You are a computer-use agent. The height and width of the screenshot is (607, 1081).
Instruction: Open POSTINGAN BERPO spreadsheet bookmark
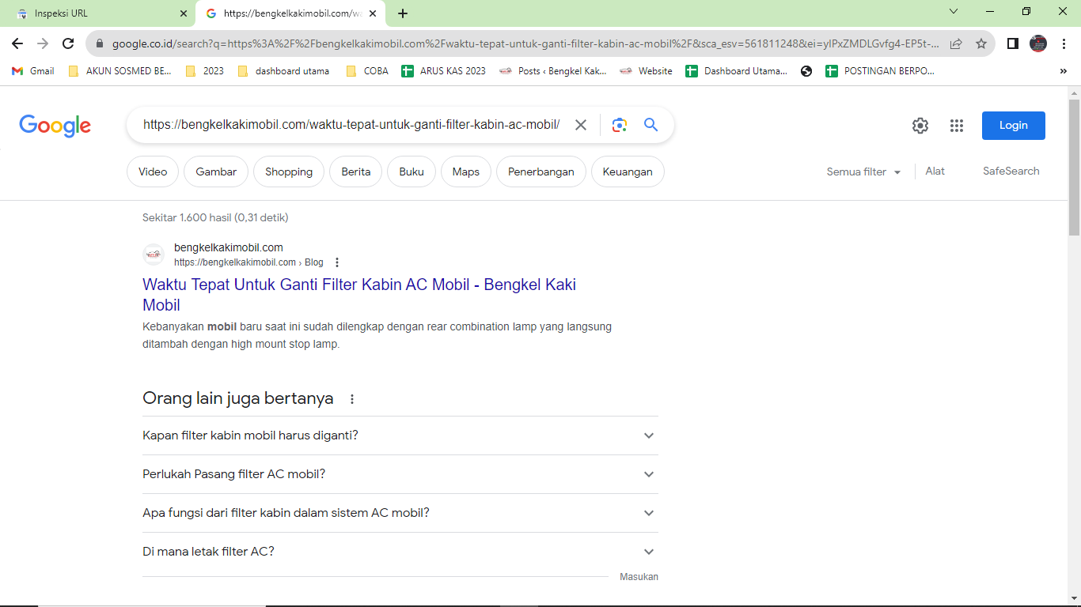pos(880,71)
